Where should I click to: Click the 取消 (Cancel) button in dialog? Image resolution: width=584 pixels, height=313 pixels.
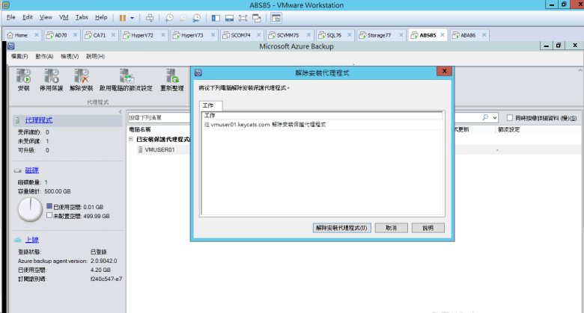coord(391,227)
